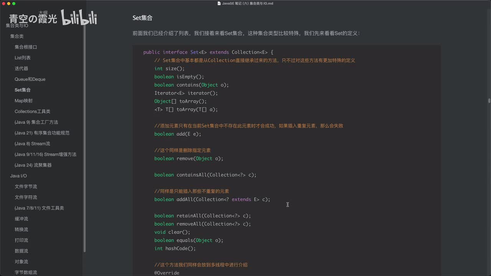
Task: Navigate to Map映射 section
Action: point(23,100)
